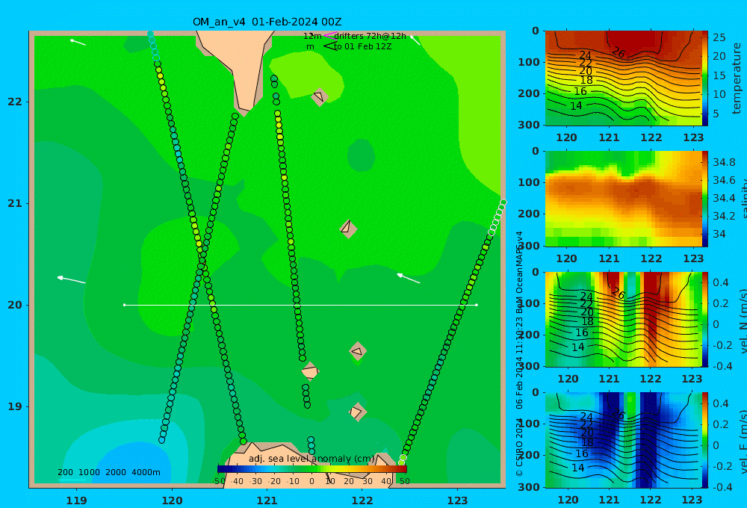This screenshot has width=747, height=508.
Task: Click the 'temperature' vertical axis label
Action: [x=737, y=78]
